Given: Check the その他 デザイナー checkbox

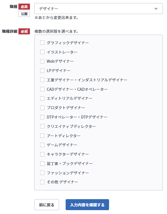Looking at the screenshot, I should click(42, 182).
